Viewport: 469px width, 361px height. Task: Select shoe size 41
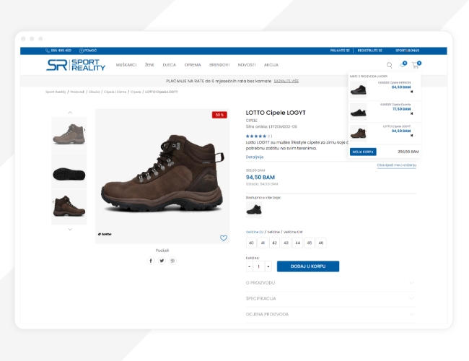point(263,243)
